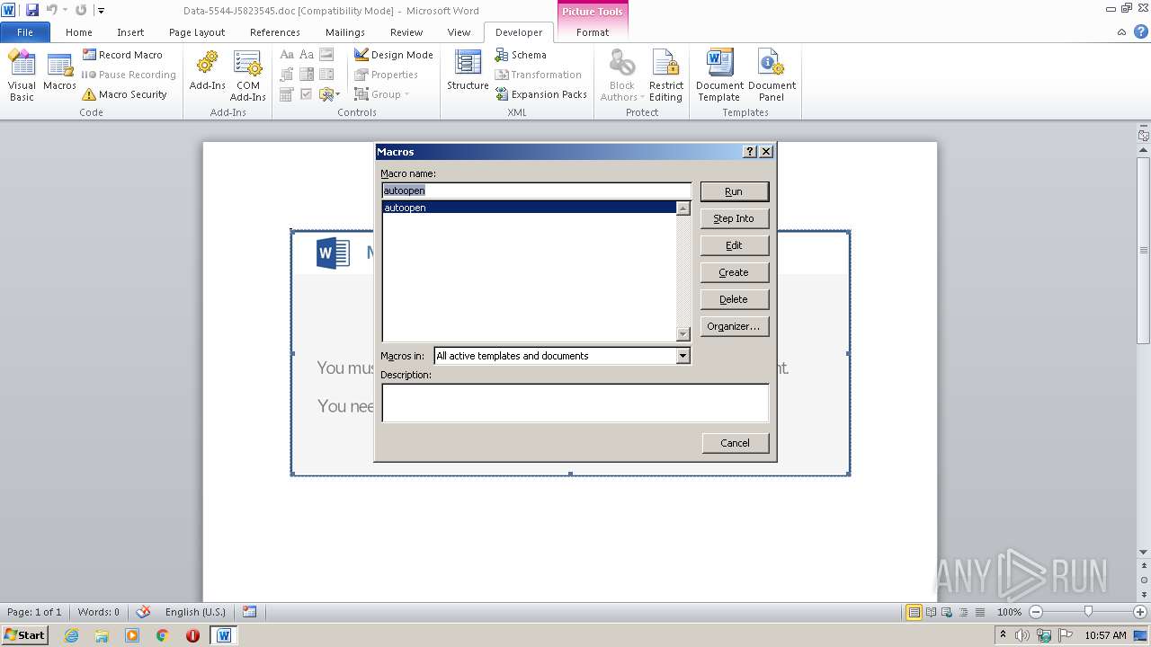Screen dimensions: 1151x647
Task: Click Save icon in Quick Access Toolbar
Action: pyautogui.click(x=32, y=10)
